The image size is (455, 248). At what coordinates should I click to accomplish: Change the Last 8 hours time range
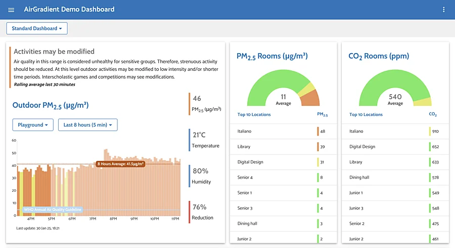pyautogui.click(x=88, y=125)
